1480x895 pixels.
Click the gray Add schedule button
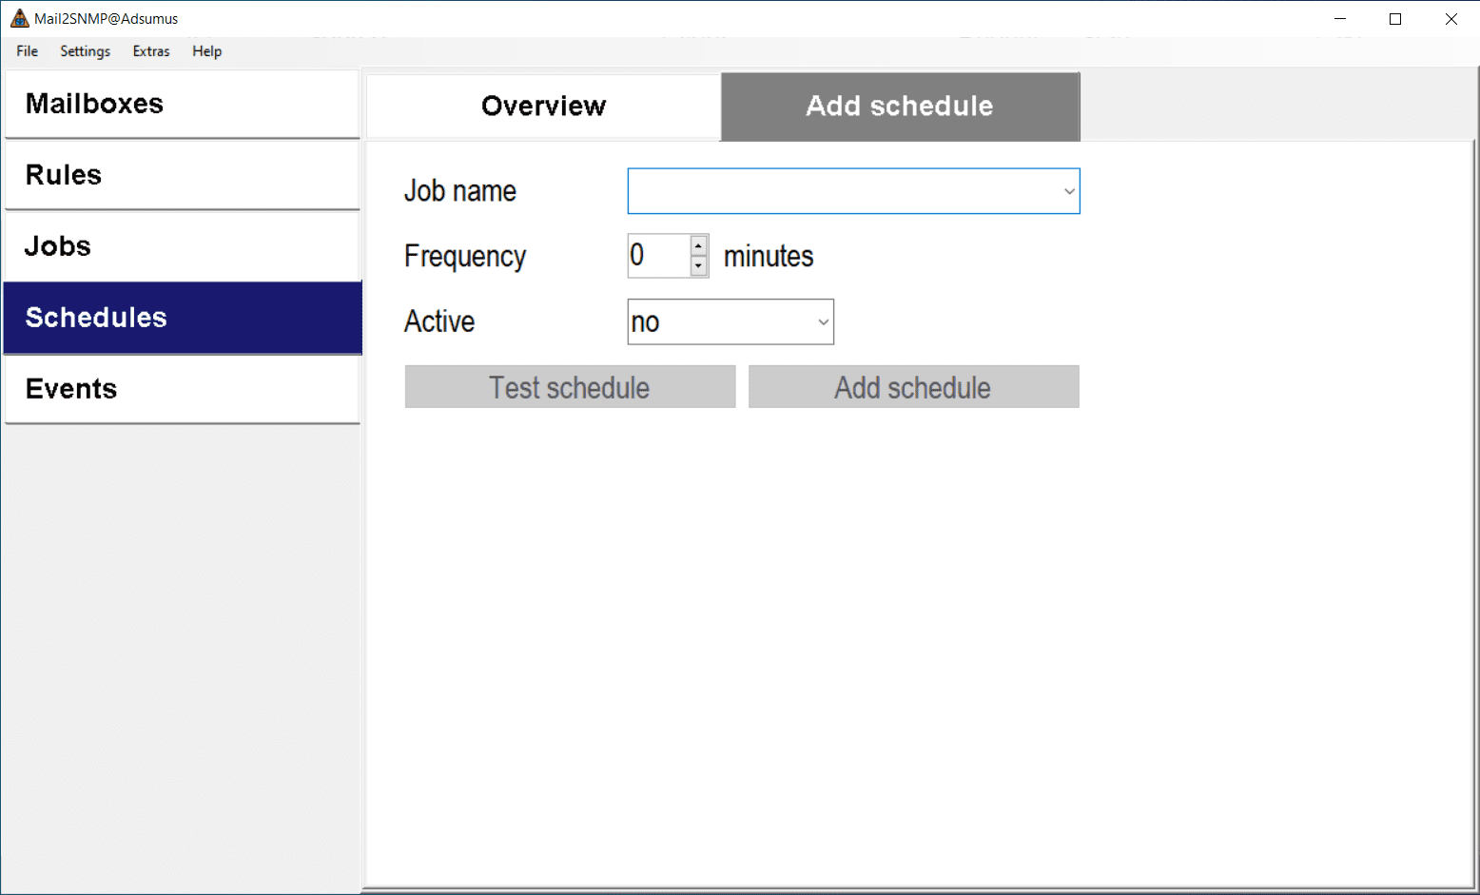[x=913, y=387]
